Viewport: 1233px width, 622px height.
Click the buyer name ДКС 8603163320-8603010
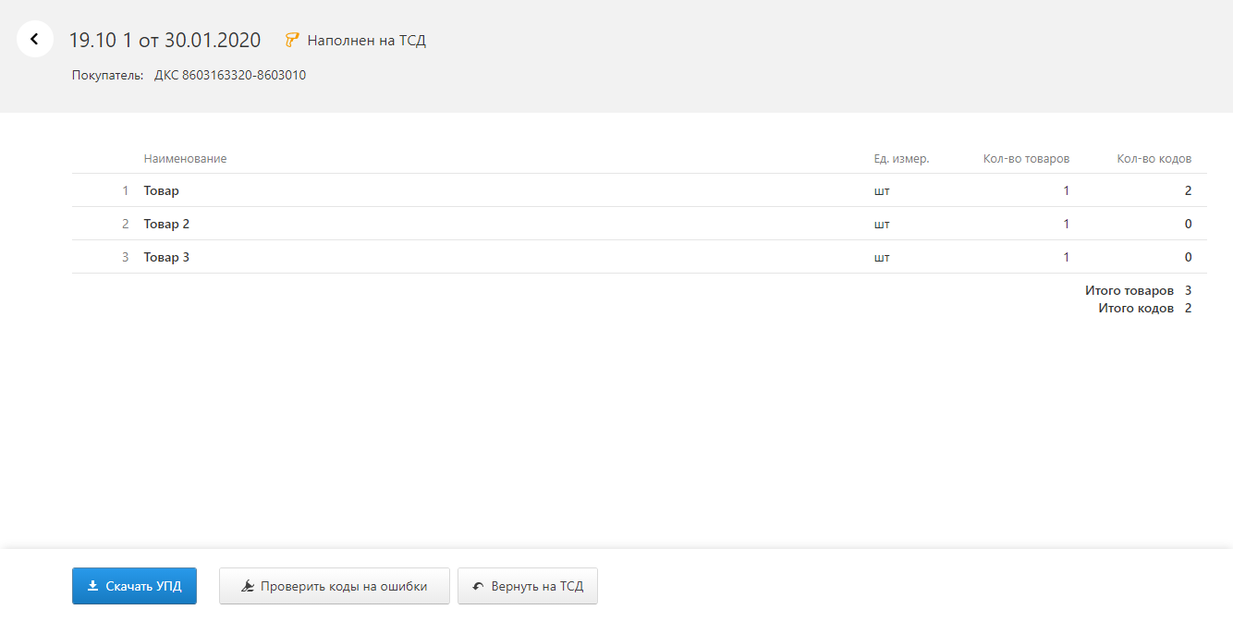(230, 75)
